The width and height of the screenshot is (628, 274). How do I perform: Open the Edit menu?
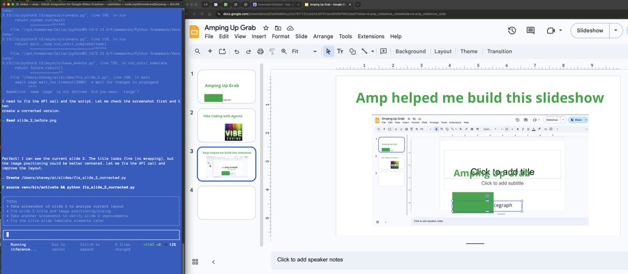tap(224, 37)
